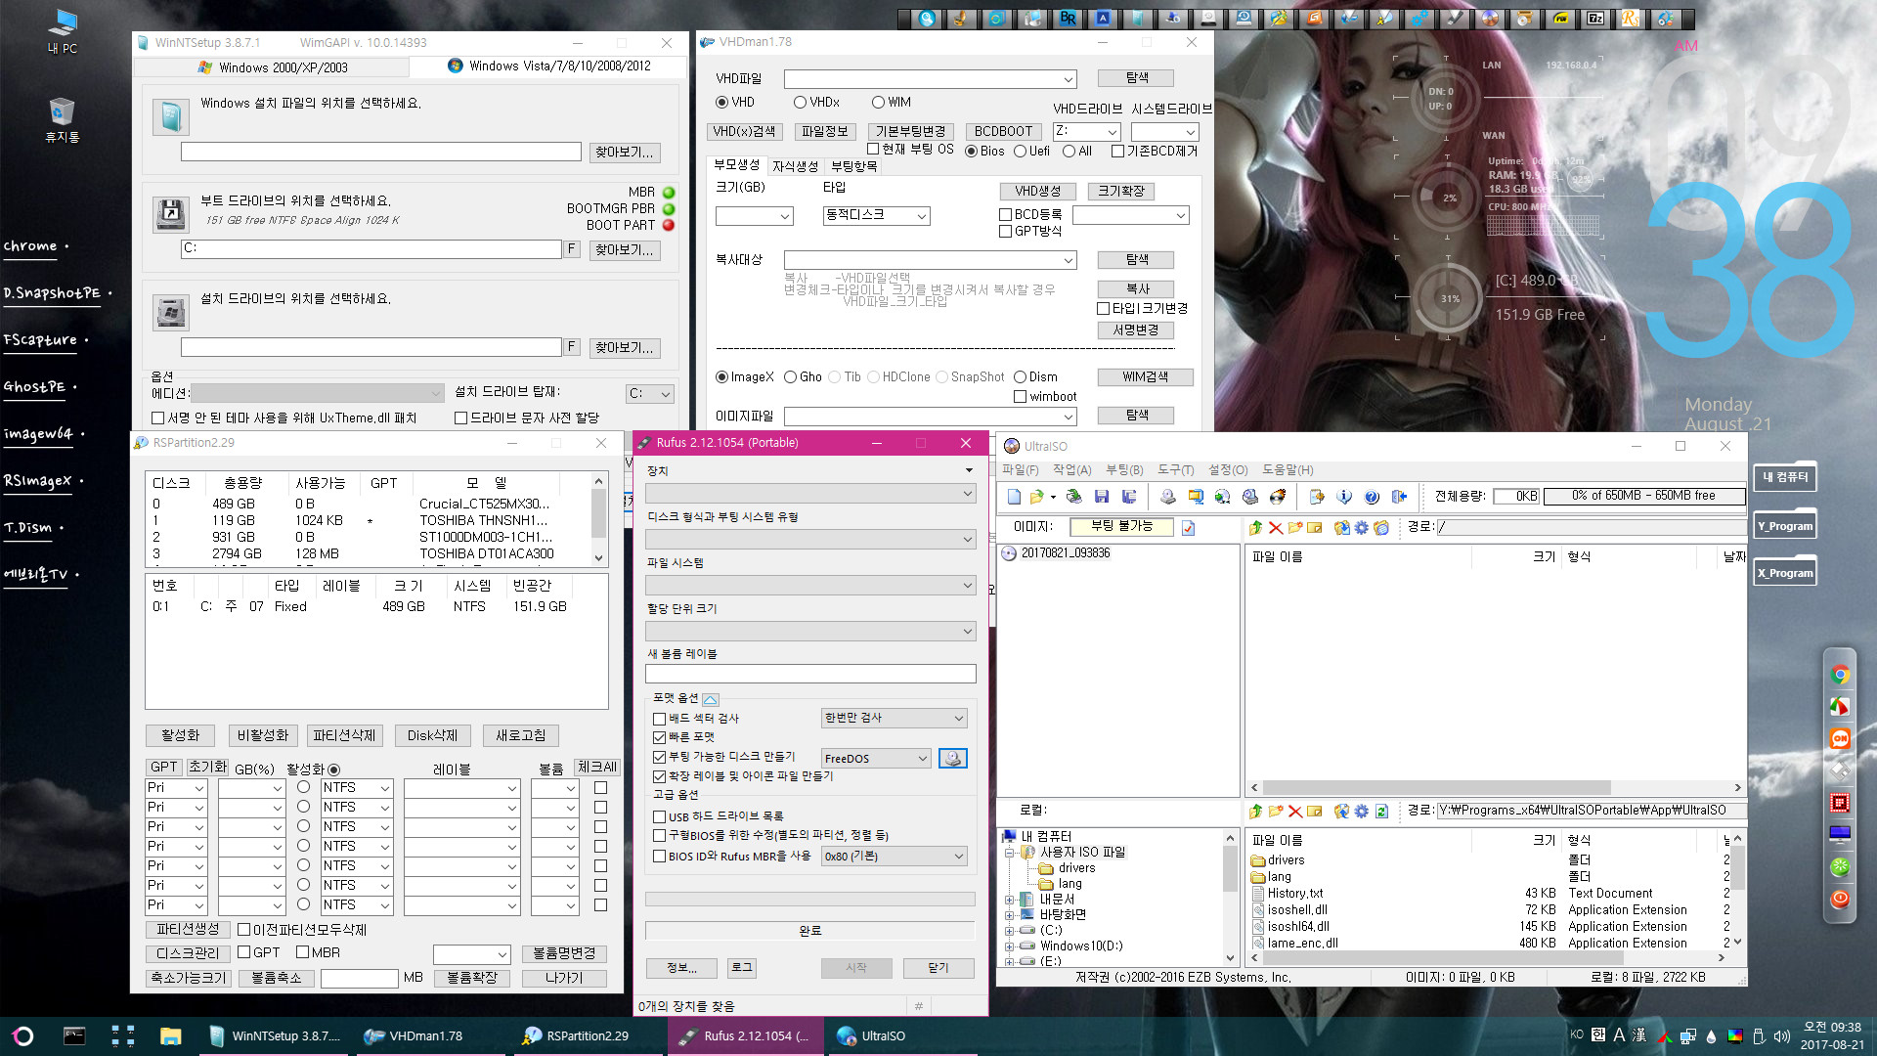Image resolution: width=1877 pixels, height=1056 pixels.
Task: Click the Save floppy icon in UltraISO toolbar
Action: pos(1102,497)
